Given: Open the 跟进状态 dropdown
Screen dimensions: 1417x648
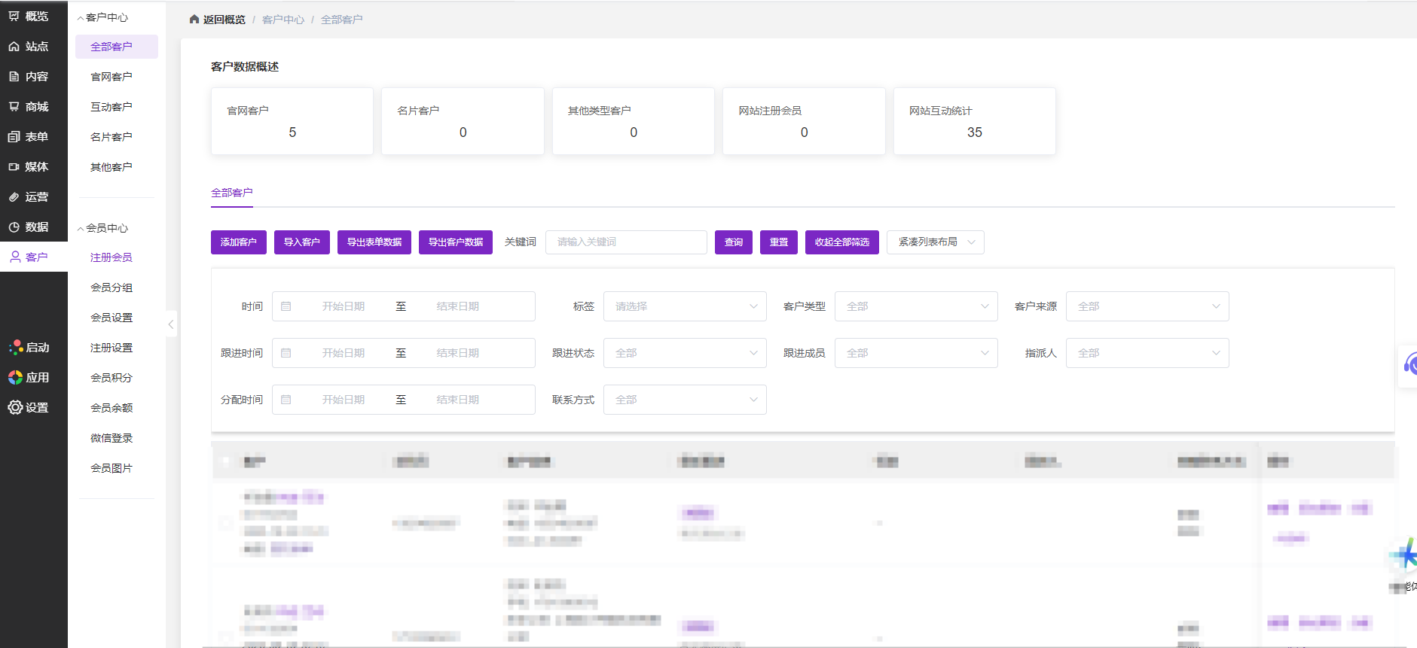Looking at the screenshot, I should (x=684, y=353).
